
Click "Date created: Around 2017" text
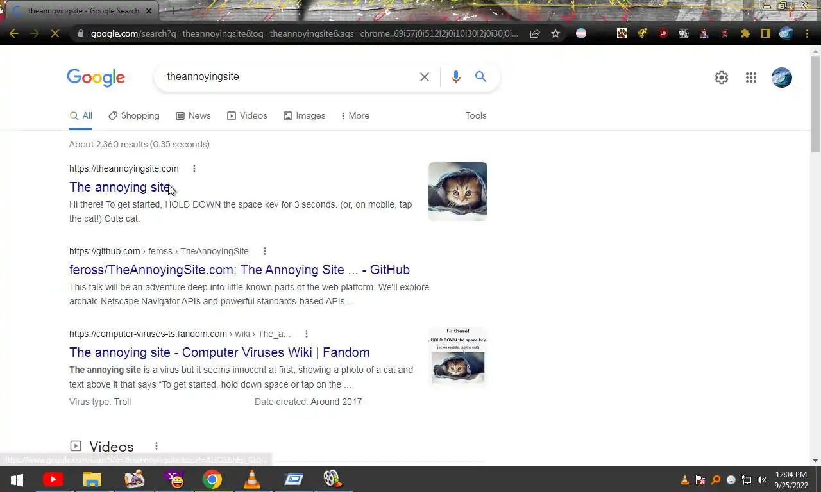pos(308,402)
